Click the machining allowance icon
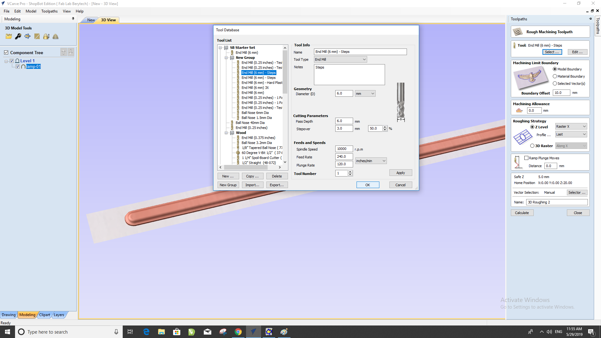 click(519, 110)
